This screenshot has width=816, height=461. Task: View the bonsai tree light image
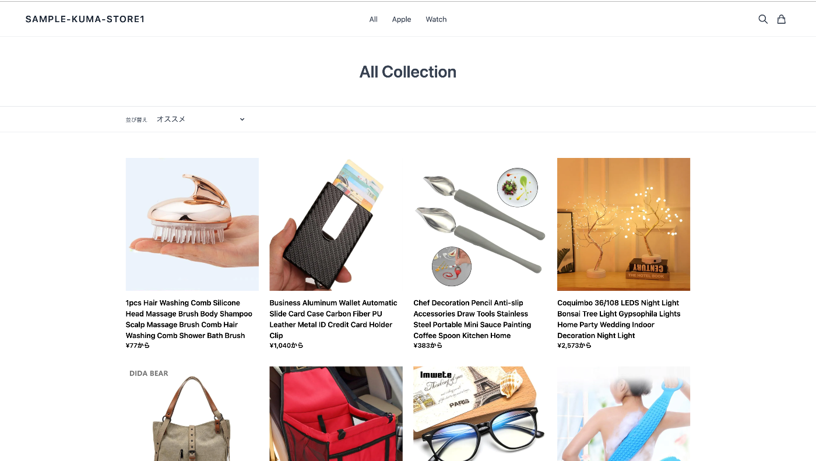pyautogui.click(x=624, y=224)
